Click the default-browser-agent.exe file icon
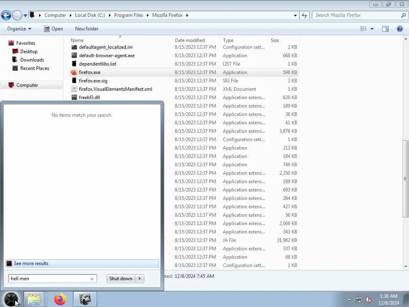The image size is (409, 307). tap(74, 55)
